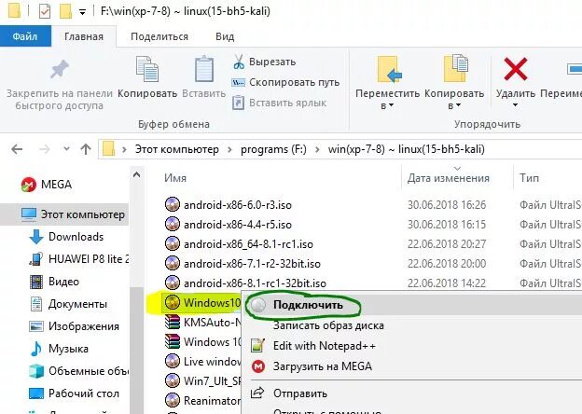The image size is (582, 414).
Task: Click the Edit with Notepad++ icon
Action: click(x=258, y=346)
